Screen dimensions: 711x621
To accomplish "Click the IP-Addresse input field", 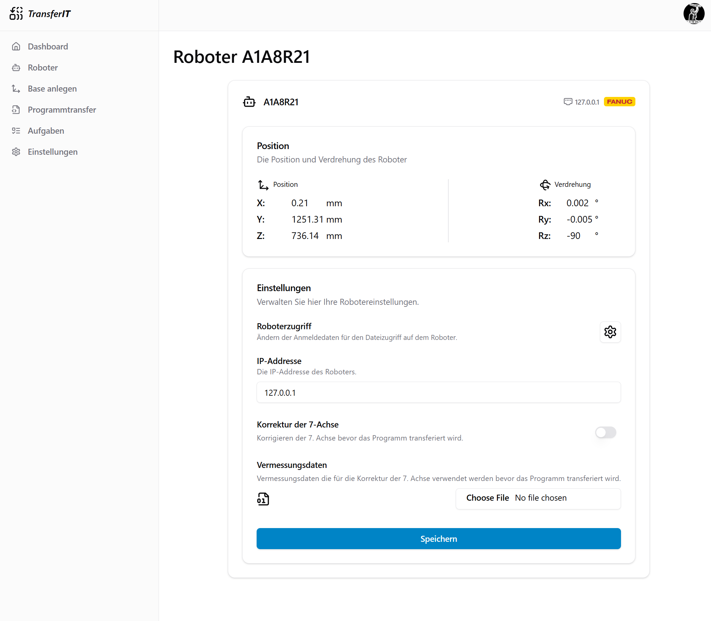I will click(438, 392).
